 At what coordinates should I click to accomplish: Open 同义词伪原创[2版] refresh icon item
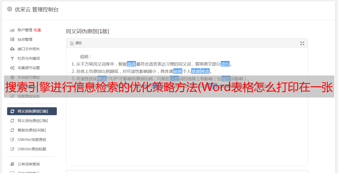[x=12, y=121]
